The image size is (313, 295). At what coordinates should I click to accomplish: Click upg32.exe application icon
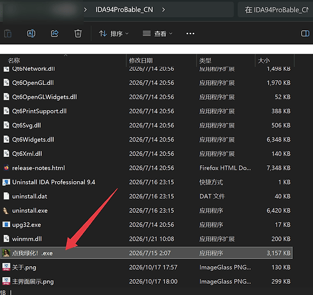(x=6, y=225)
